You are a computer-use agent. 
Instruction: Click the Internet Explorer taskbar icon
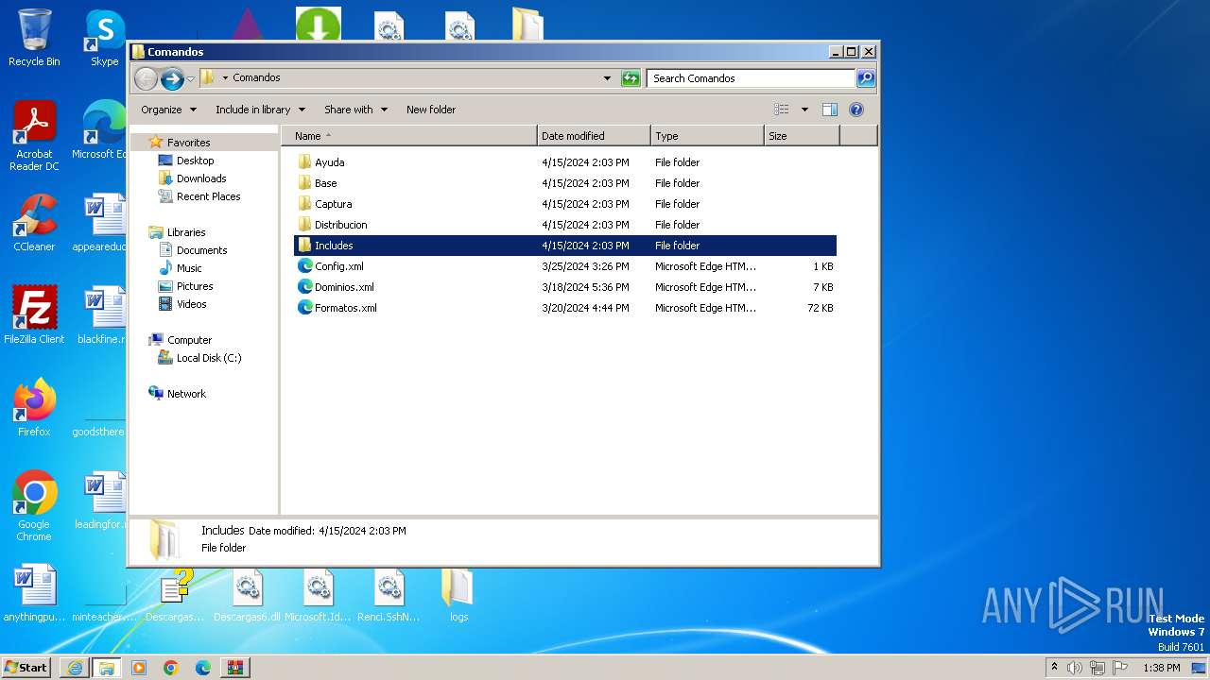point(75,668)
